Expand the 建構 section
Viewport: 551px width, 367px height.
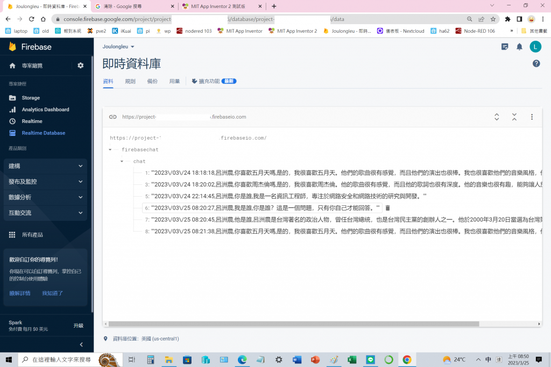point(46,166)
